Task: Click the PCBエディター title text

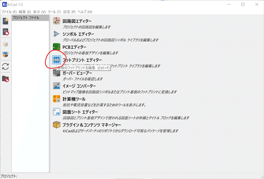Action: (x=75, y=47)
